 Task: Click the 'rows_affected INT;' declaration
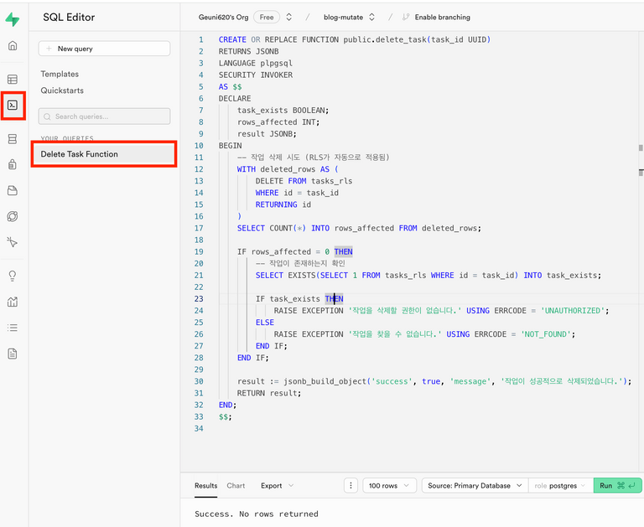(x=278, y=121)
